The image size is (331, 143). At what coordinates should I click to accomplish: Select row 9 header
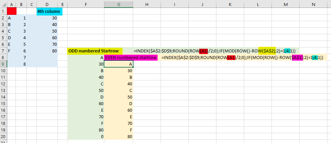pyautogui.click(x=3, y=64)
